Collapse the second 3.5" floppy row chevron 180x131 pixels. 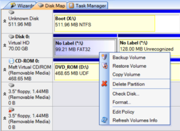coord(5,118)
